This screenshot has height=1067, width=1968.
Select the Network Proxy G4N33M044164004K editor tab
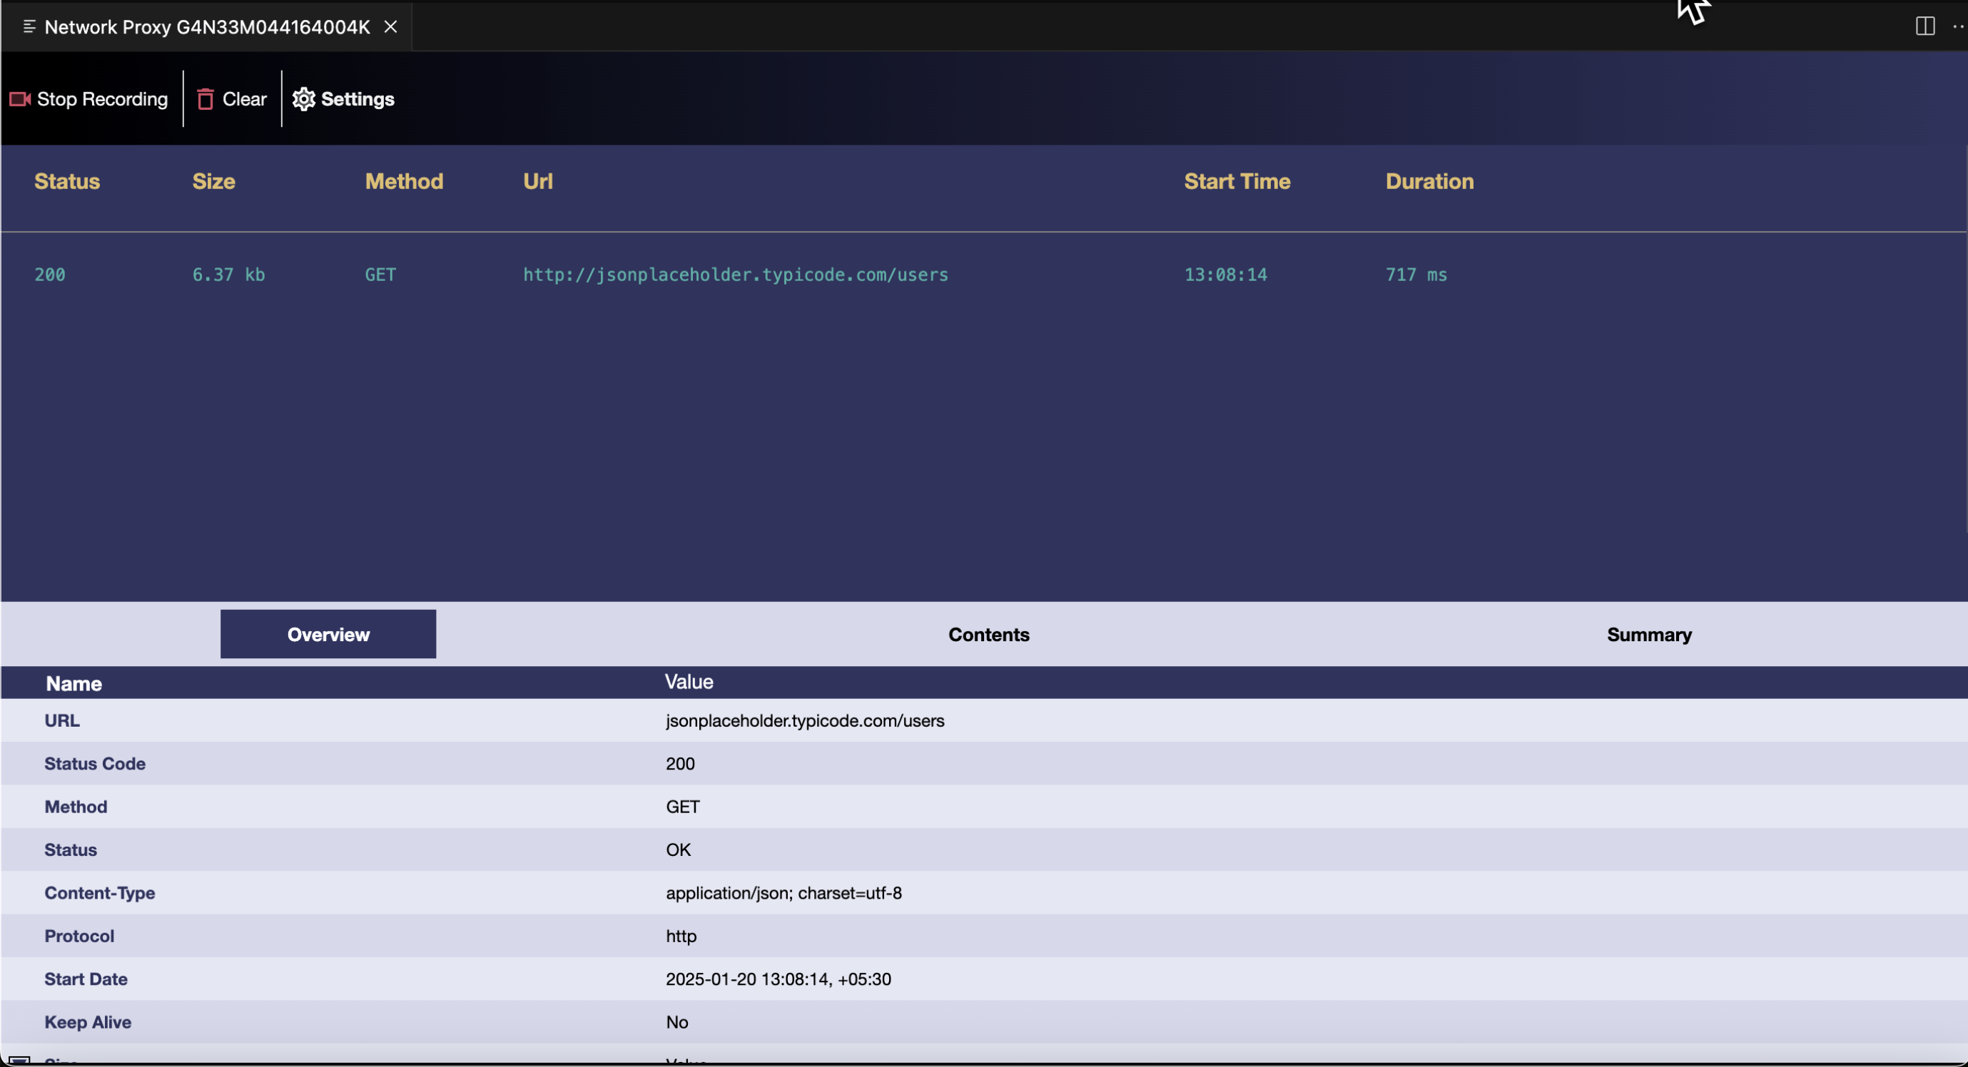(x=206, y=26)
